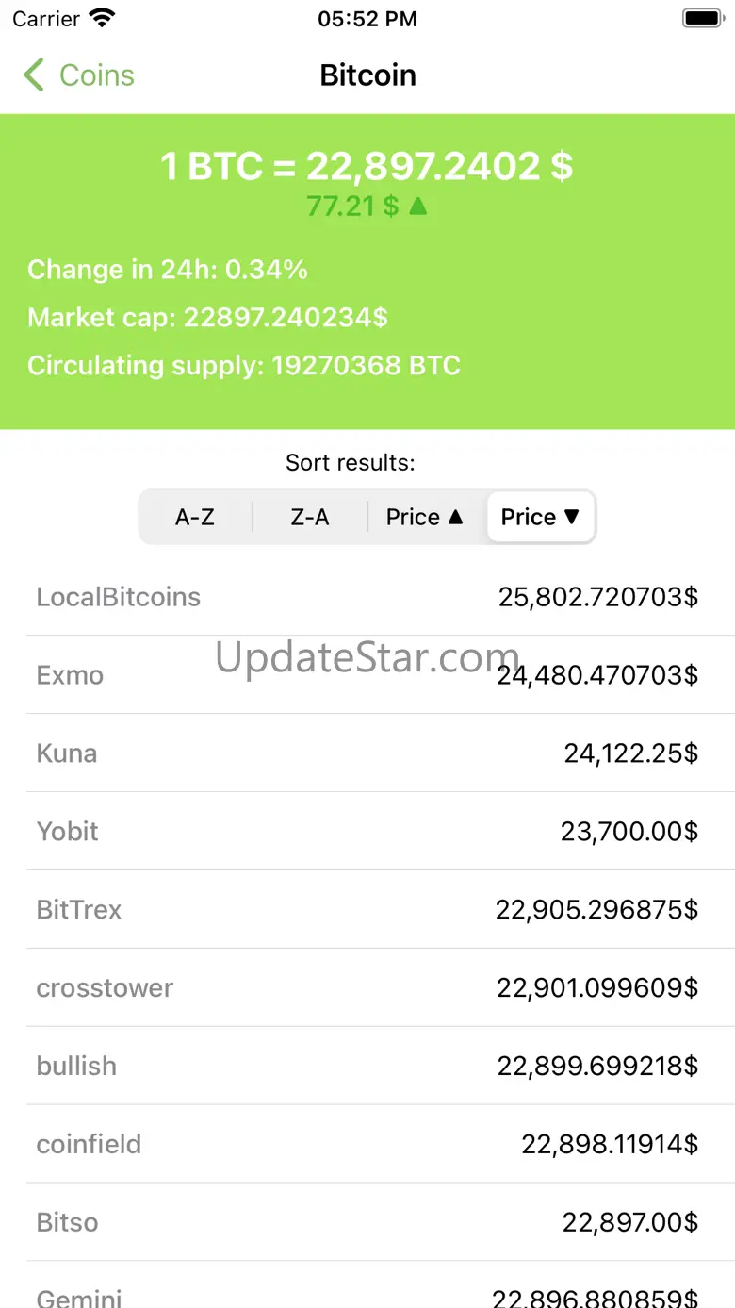This screenshot has height=1308, width=735.
Task: Open the crosstower exchange entry
Action: point(367,988)
